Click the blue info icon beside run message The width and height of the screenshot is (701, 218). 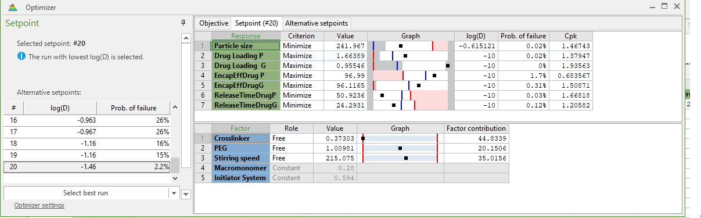click(21, 56)
